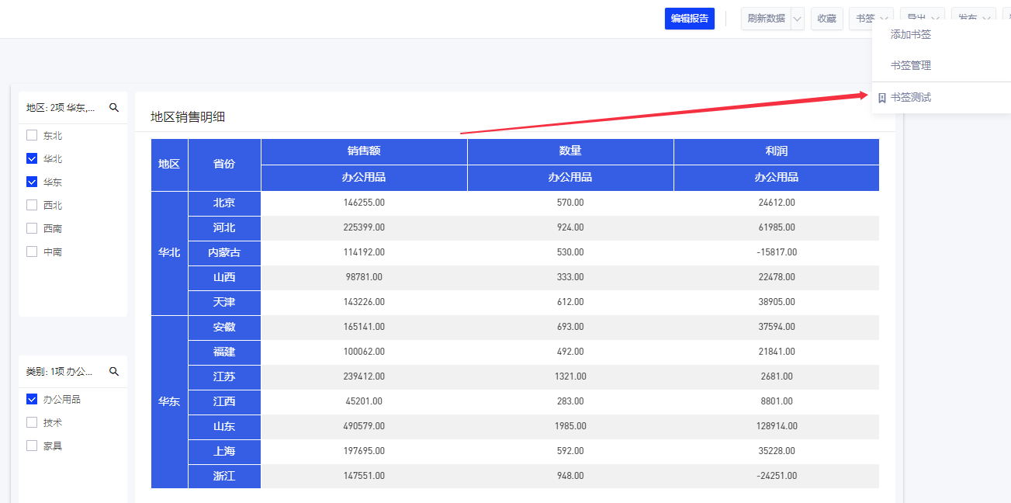1011x503 pixels.
Task: Uncheck the 华东 region checkbox
Action: point(32,182)
